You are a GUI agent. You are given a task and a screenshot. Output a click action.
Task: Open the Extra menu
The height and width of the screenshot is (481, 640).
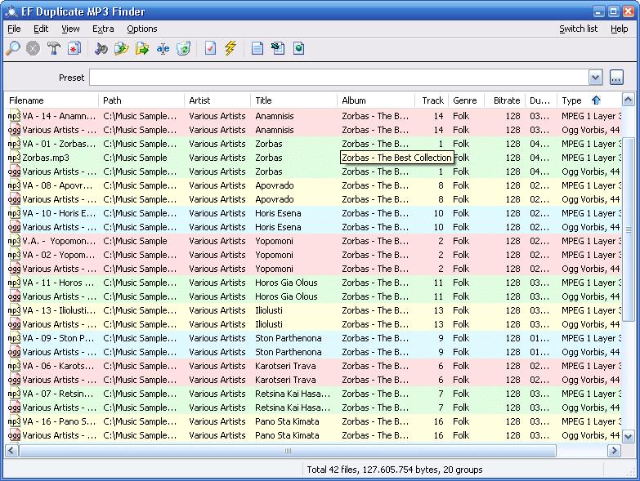coord(103,29)
